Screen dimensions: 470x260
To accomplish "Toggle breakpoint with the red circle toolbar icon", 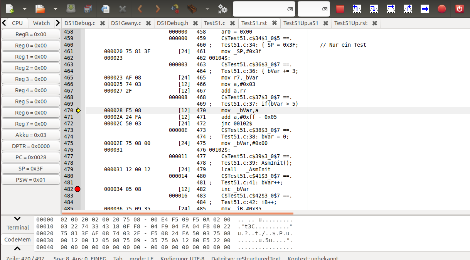I will [x=442, y=9].
